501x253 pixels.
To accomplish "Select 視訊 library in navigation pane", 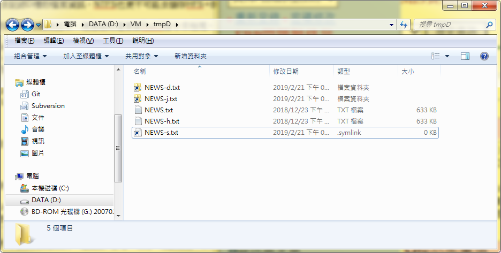I will point(37,141).
